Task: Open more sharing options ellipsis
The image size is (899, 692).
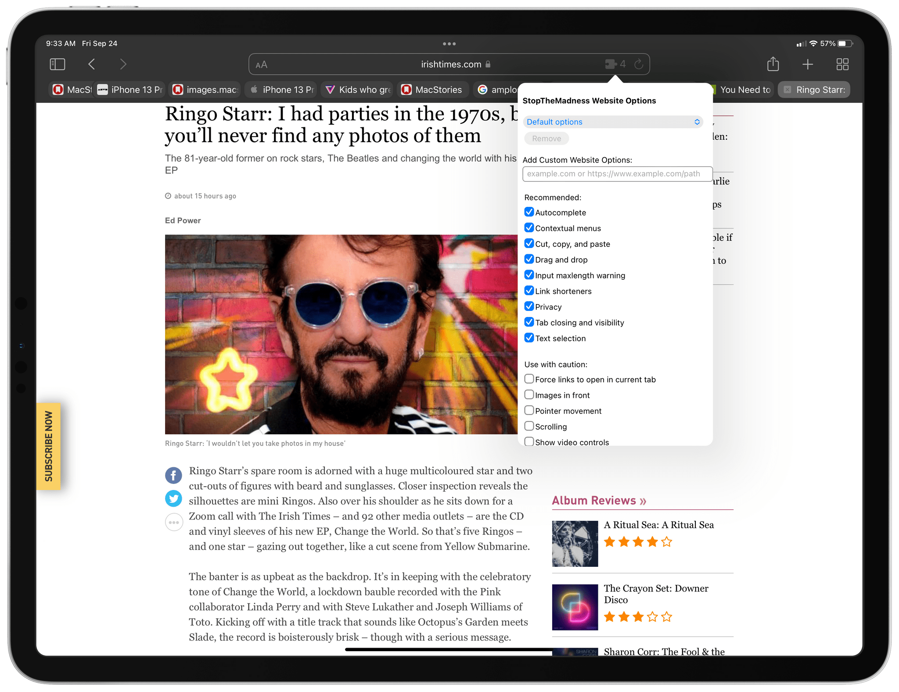Action: pyautogui.click(x=174, y=522)
